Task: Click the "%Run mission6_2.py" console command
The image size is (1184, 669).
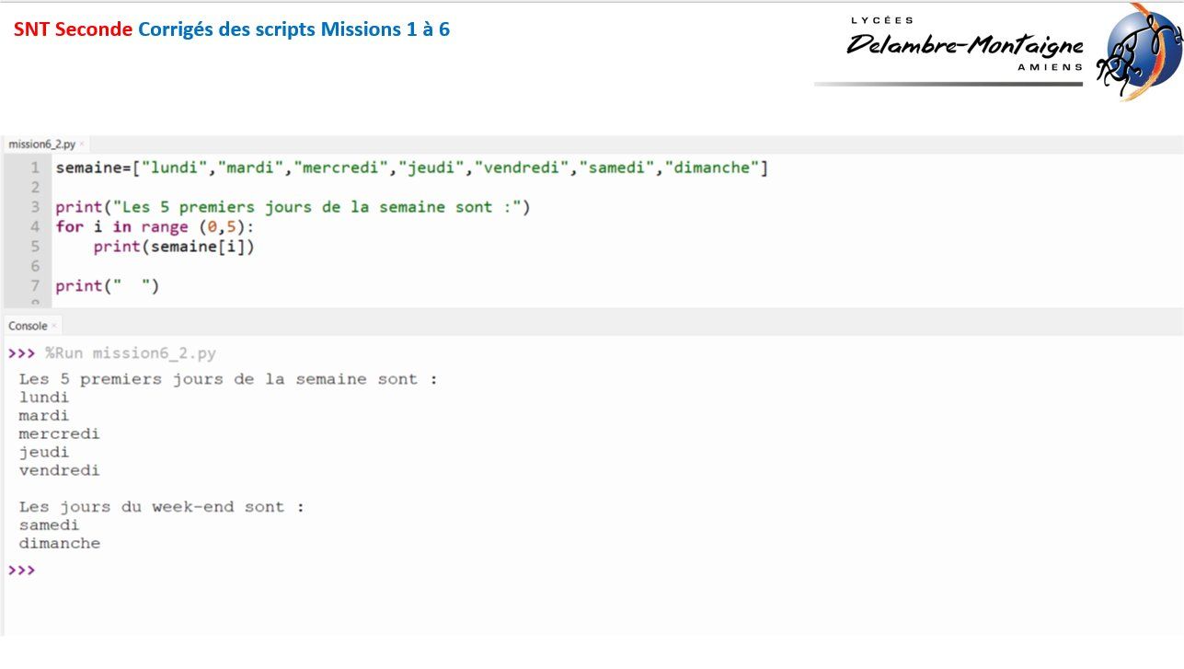Action: tap(131, 353)
